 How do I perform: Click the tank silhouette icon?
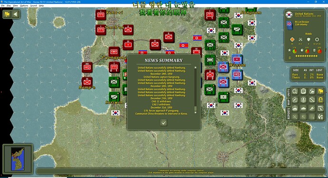pyautogui.click(x=303, y=108)
